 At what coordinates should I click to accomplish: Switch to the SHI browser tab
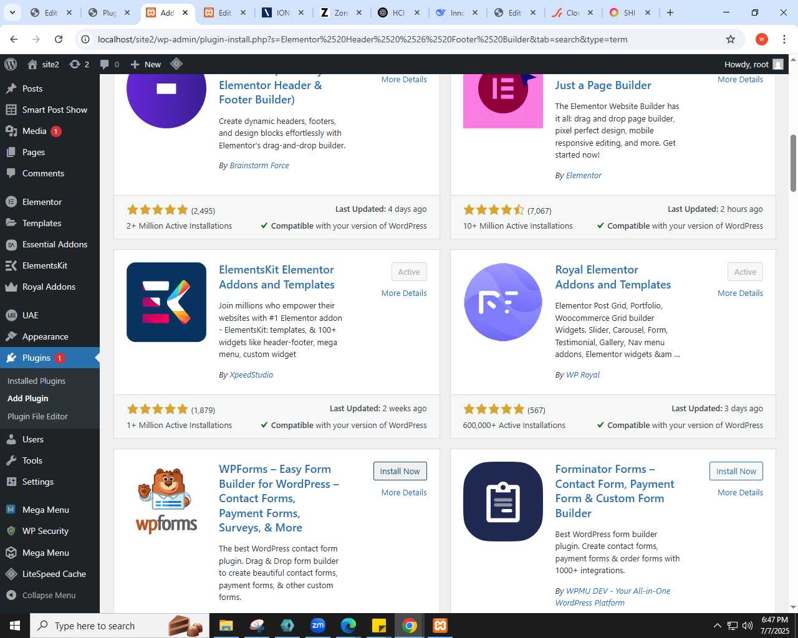[630, 12]
